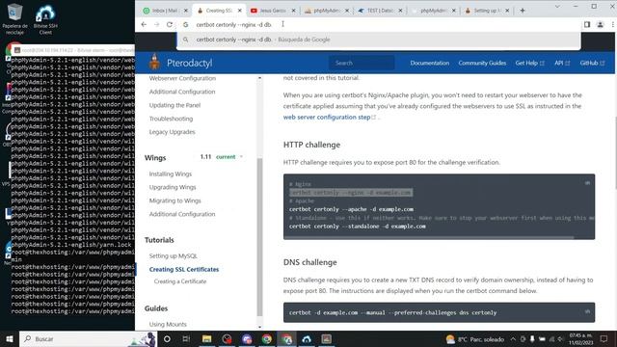Viewport: 617px width, 347px height.
Task: Open Task View in taskbar
Action: (x=186, y=338)
